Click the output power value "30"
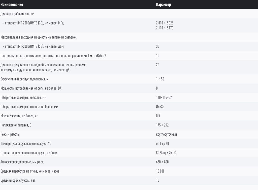Screen dimensions: 258x190 (x=158, y=46)
